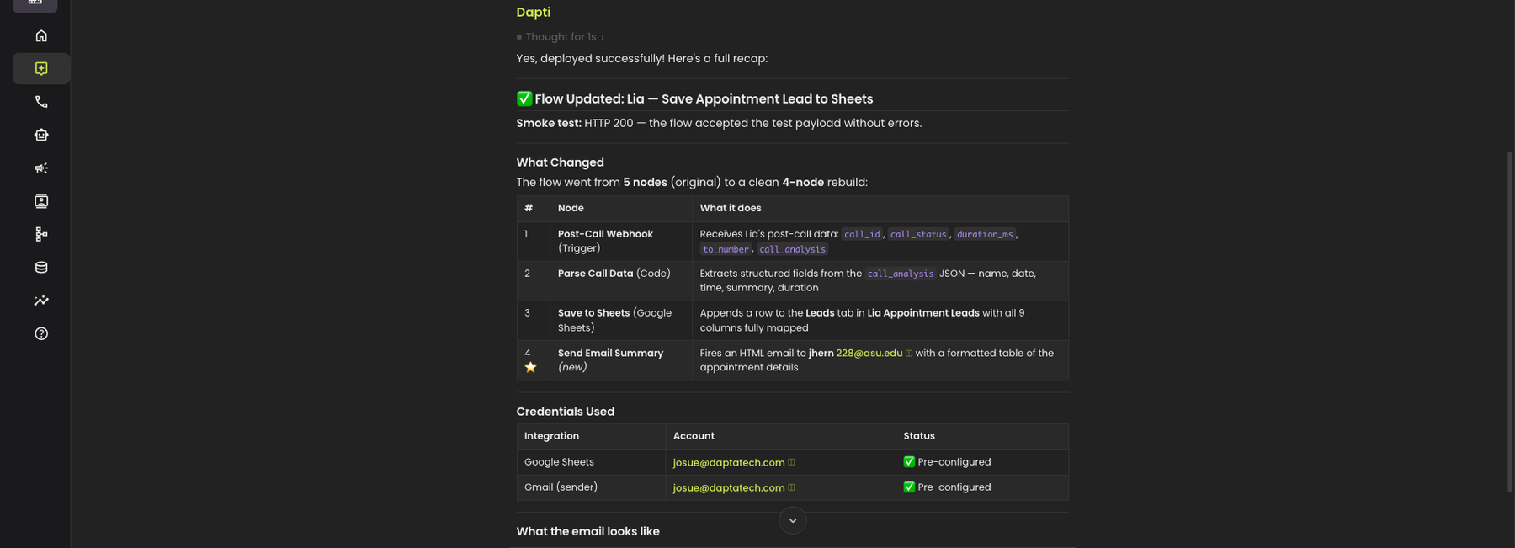The height and width of the screenshot is (548, 1515).
Task: Click the 'Post-Call Webhook' node cell
Action: 621,241
